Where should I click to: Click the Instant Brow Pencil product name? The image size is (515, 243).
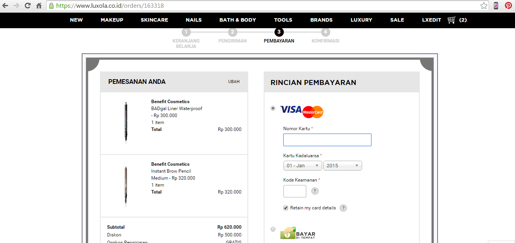pyautogui.click(x=171, y=171)
